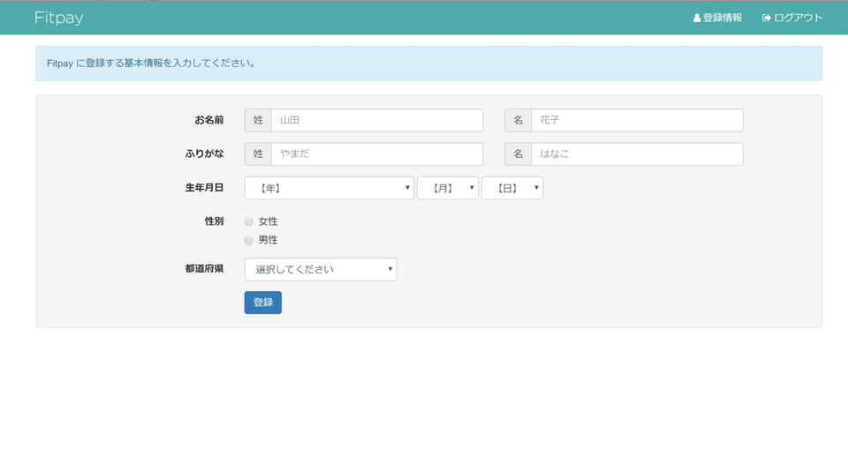Viewport: 848px width, 458px height.
Task: Focus the お名前 last name field 山田
Action: [x=376, y=120]
